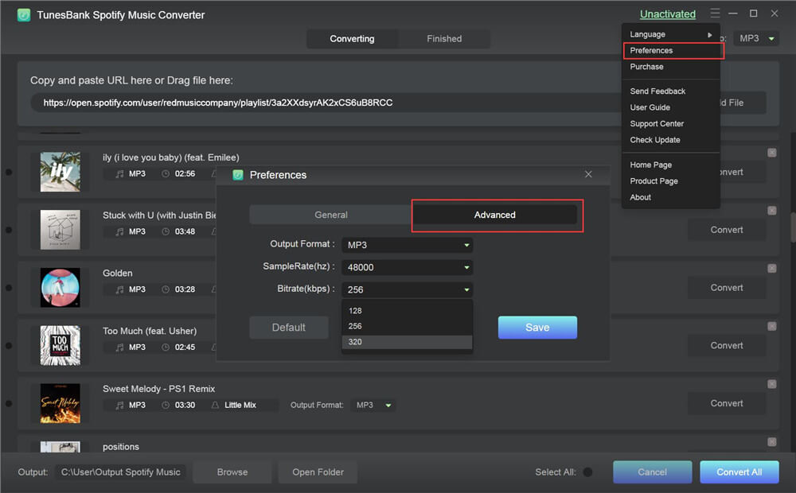Switch to the Converting tab

click(x=352, y=39)
